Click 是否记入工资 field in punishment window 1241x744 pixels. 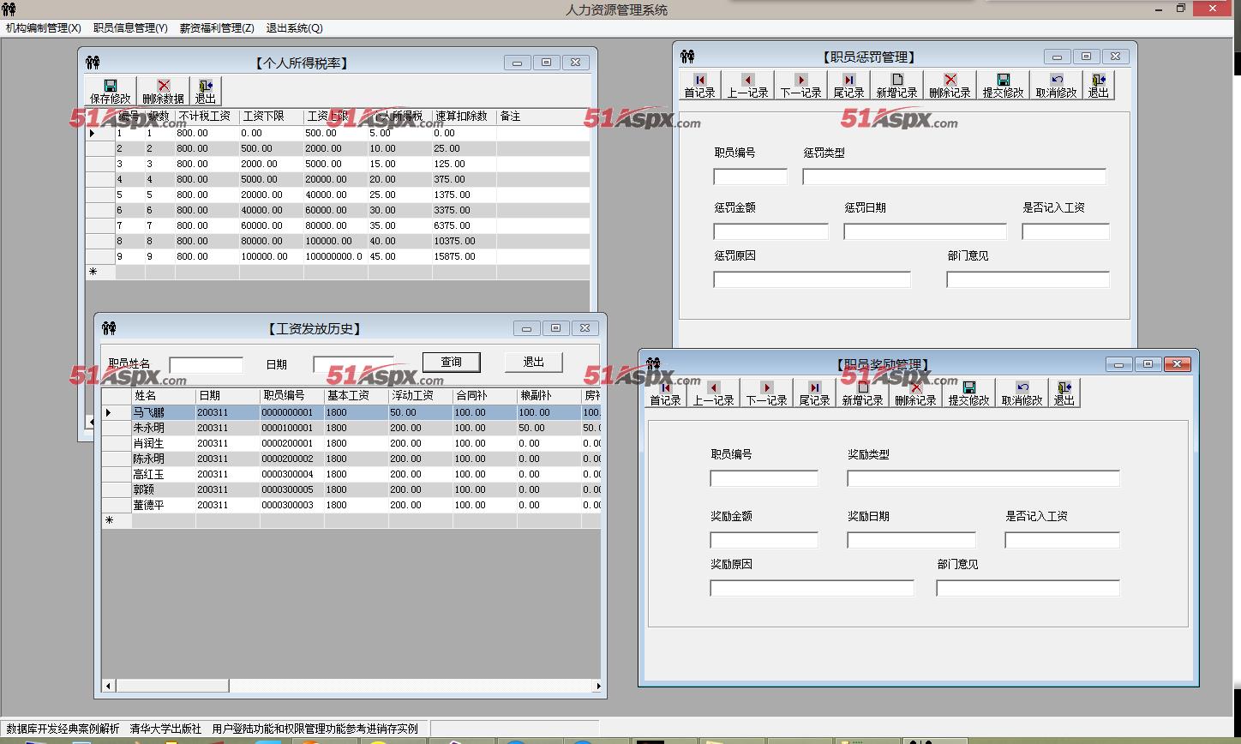point(1066,231)
